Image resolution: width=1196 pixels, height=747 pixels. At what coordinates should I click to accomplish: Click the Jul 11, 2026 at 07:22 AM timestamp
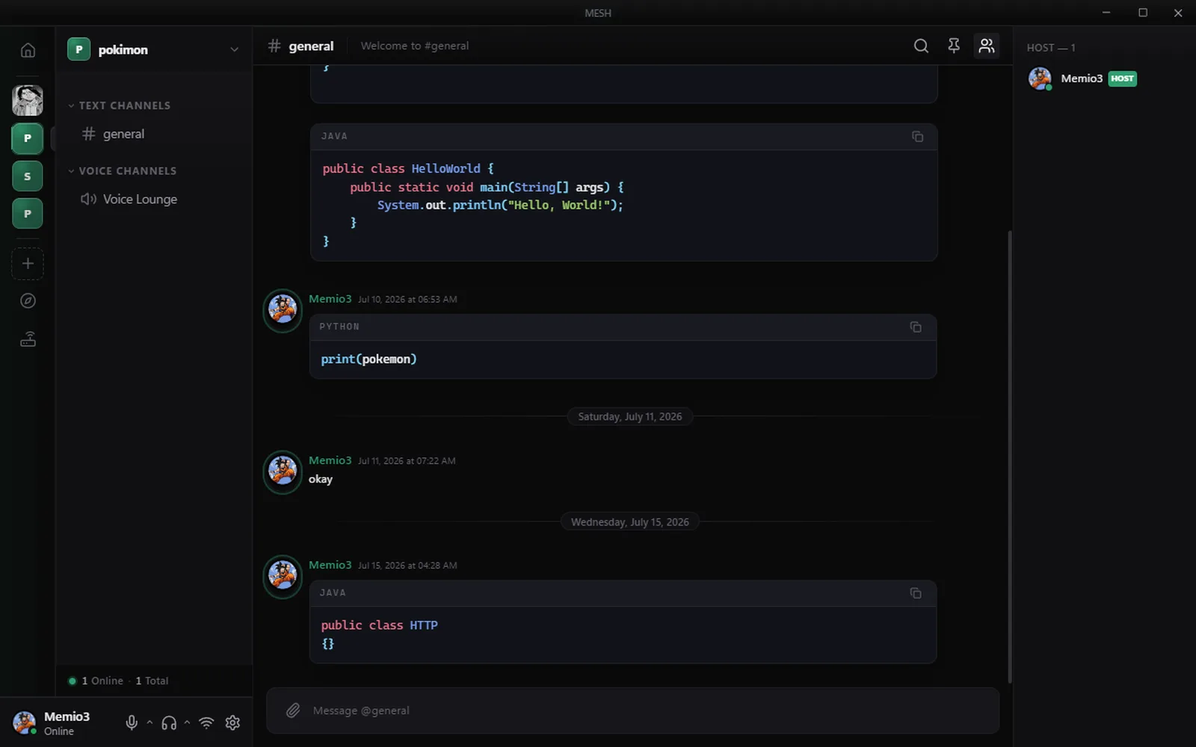coord(407,461)
